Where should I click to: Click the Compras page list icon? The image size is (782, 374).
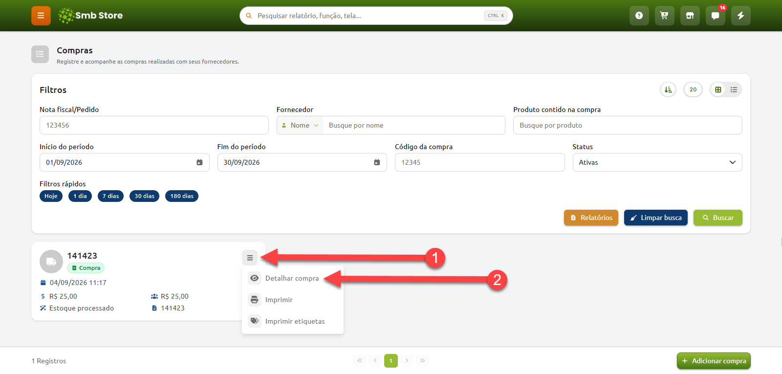pyautogui.click(x=40, y=54)
